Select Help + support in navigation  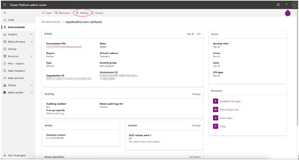16,64
